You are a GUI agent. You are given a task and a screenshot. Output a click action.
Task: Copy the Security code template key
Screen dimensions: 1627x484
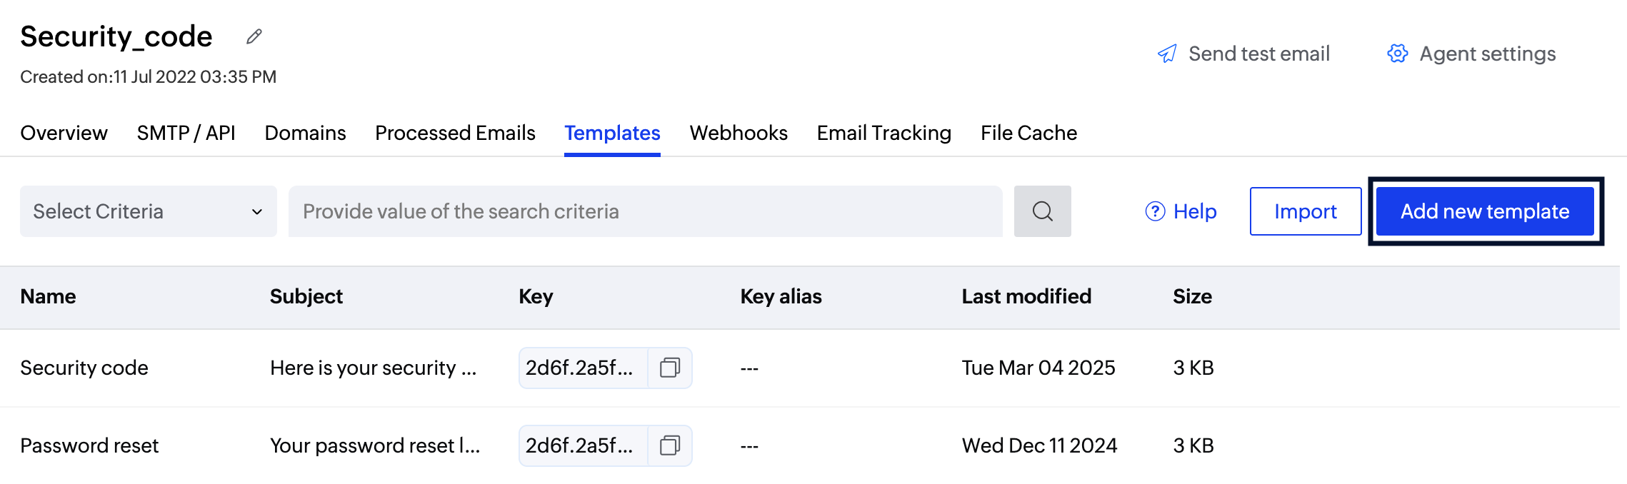670,368
